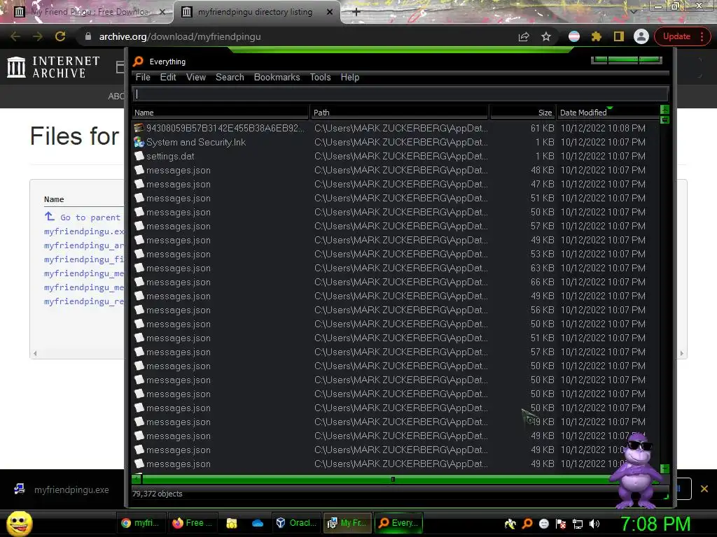Screen dimensions: 717x537
Task: Open the myfriendpingu_re file link
Action: pos(84,301)
